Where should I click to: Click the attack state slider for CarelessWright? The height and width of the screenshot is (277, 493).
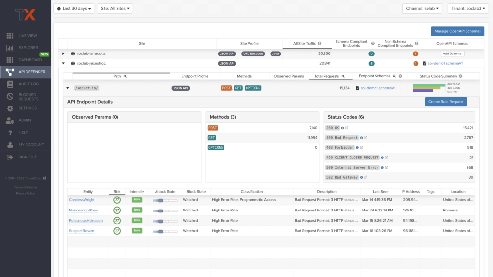165,200
